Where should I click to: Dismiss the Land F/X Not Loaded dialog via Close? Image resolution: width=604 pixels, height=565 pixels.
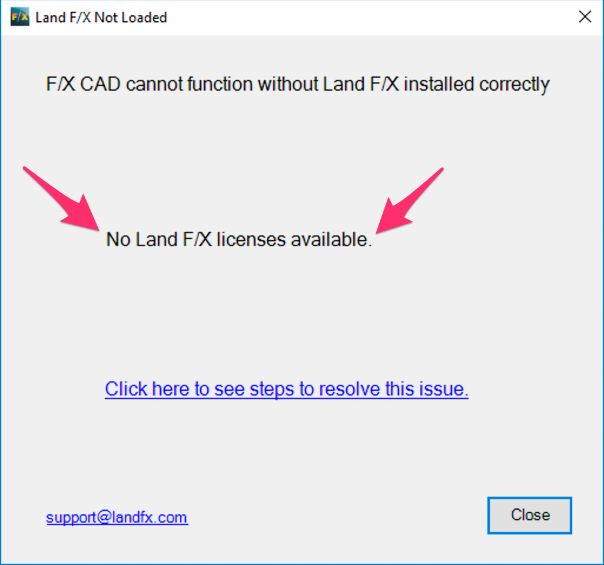point(530,516)
